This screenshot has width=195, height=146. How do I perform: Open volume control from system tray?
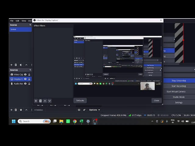[x=183, y=121]
